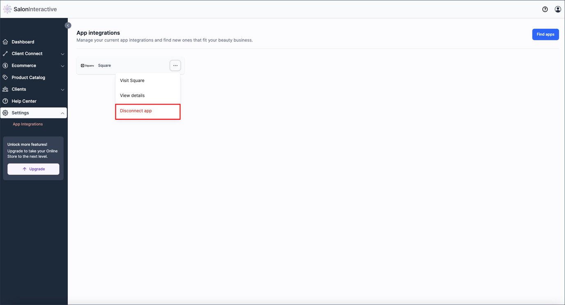Select Disconnect app from the menu
565x305 pixels.
(x=136, y=111)
